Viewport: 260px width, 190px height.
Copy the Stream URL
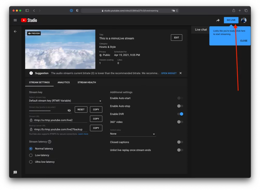96,119
